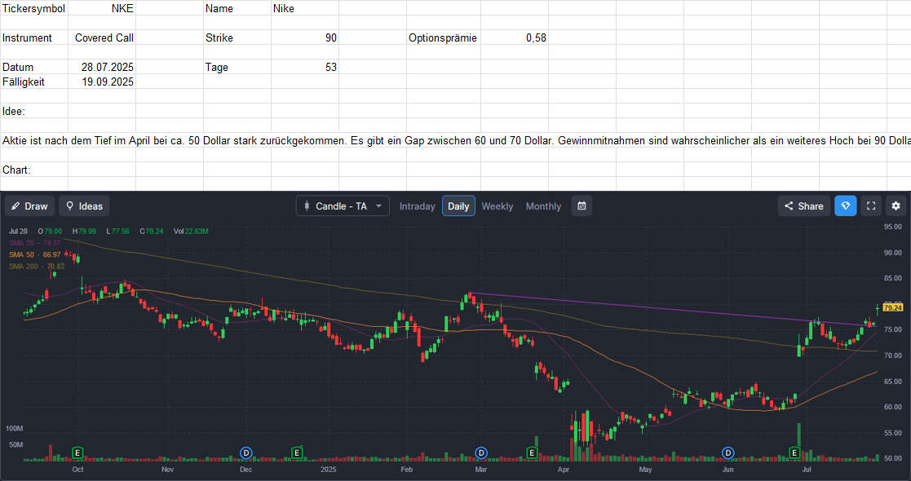Select the Daily timeframe
The image size is (911, 481).
(458, 206)
